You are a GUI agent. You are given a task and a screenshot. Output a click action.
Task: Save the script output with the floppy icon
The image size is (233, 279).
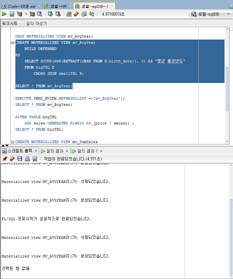tap(20, 158)
